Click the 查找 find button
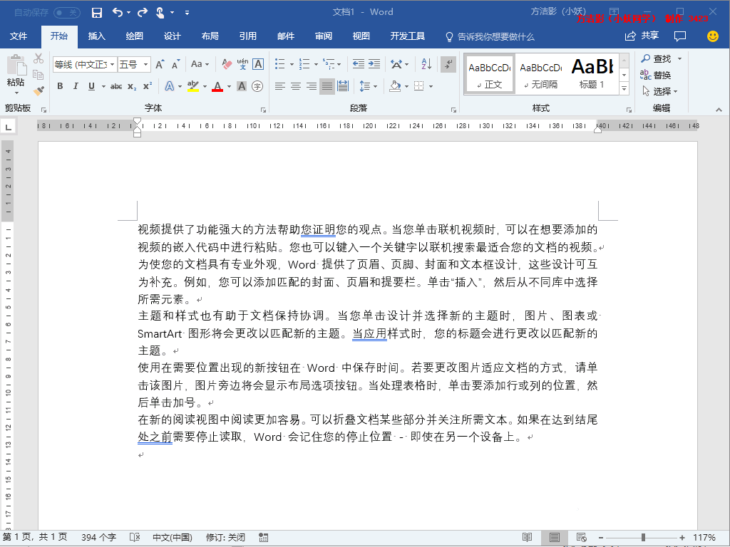The width and height of the screenshot is (730, 547). pos(656,58)
